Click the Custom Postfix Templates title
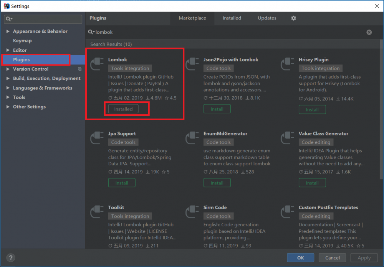The image size is (384, 267). (328, 207)
